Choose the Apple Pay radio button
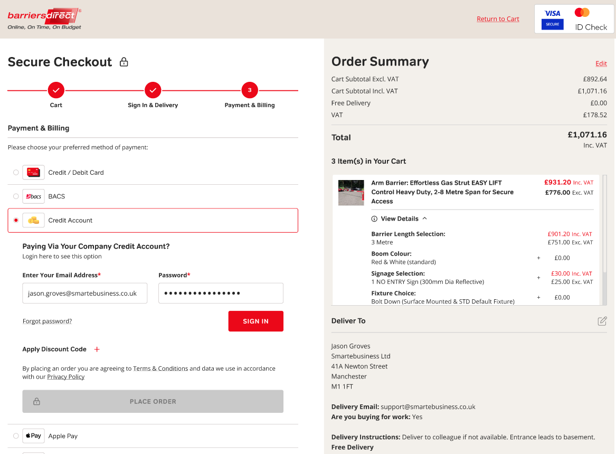This screenshot has height=454, width=616. [x=16, y=436]
